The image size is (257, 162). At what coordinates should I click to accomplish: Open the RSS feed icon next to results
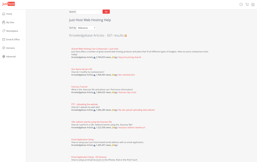tap(126, 36)
